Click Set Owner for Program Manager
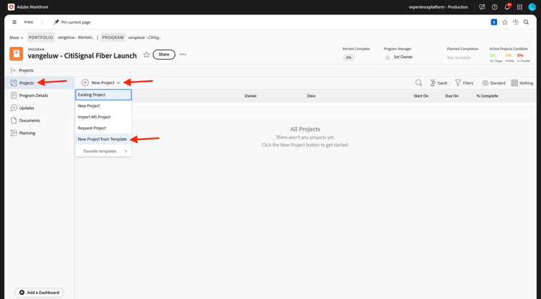 403,57
